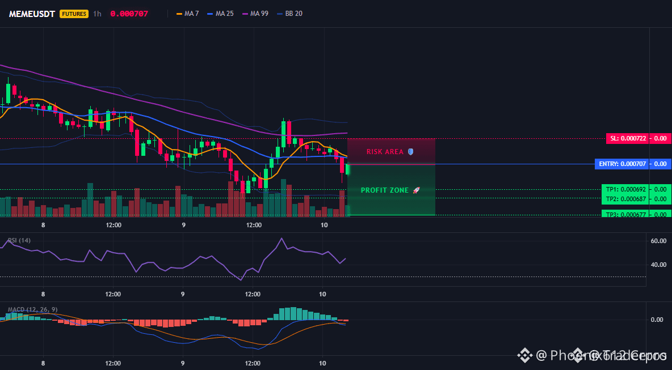This screenshot has height=370, width=672.
Task: Click the rocket icon in Profit Zone
Action: [416, 190]
